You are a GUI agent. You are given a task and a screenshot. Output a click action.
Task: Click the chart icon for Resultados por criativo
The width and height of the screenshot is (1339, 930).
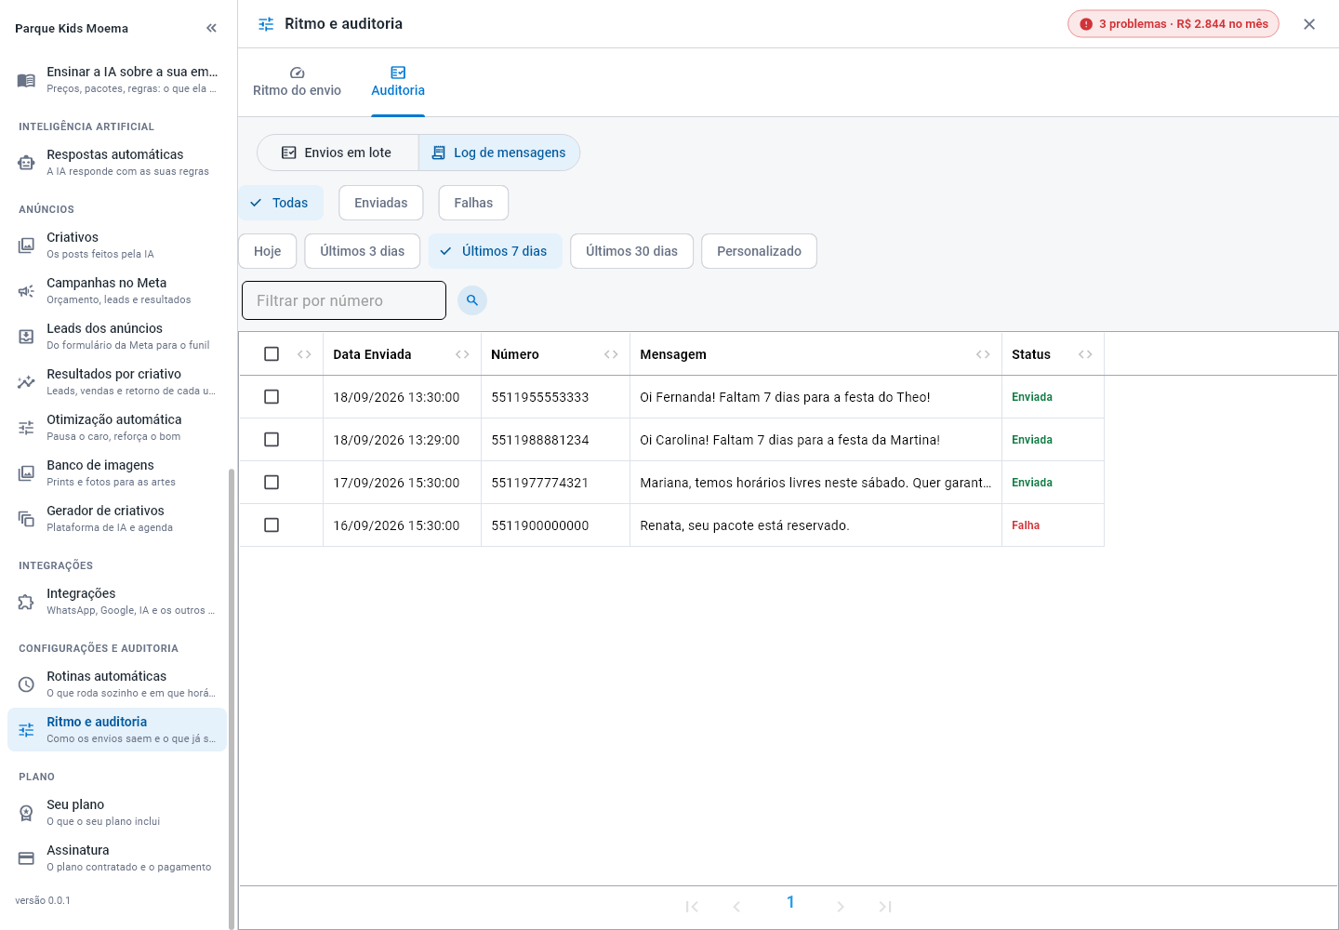(x=26, y=382)
